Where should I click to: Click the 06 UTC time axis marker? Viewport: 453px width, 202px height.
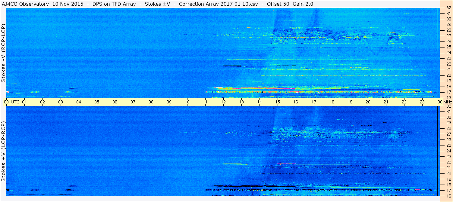click(x=115, y=102)
